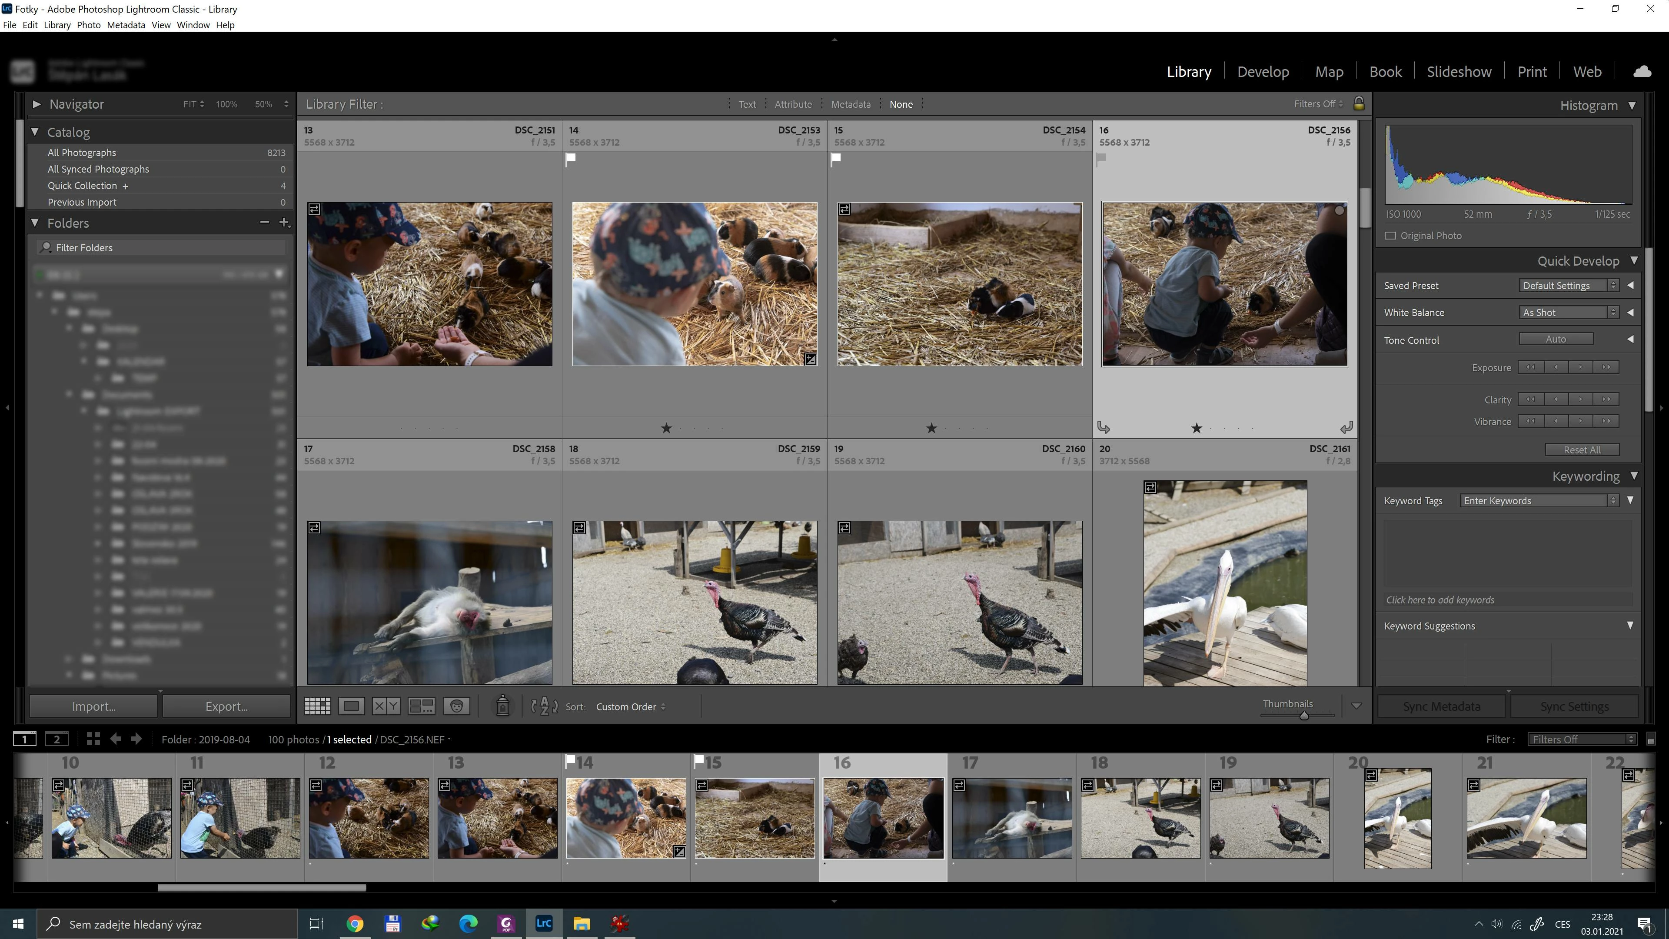Toggle sort direction A-Z icon
The width and height of the screenshot is (1669, 939).
[544, 706]
